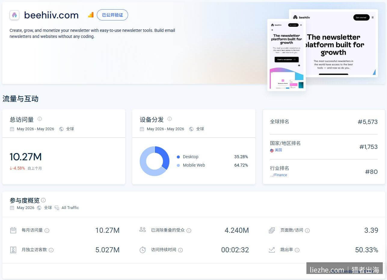
Task: Click the 已公开验证 verified badge button
Action: pos(112,15)
